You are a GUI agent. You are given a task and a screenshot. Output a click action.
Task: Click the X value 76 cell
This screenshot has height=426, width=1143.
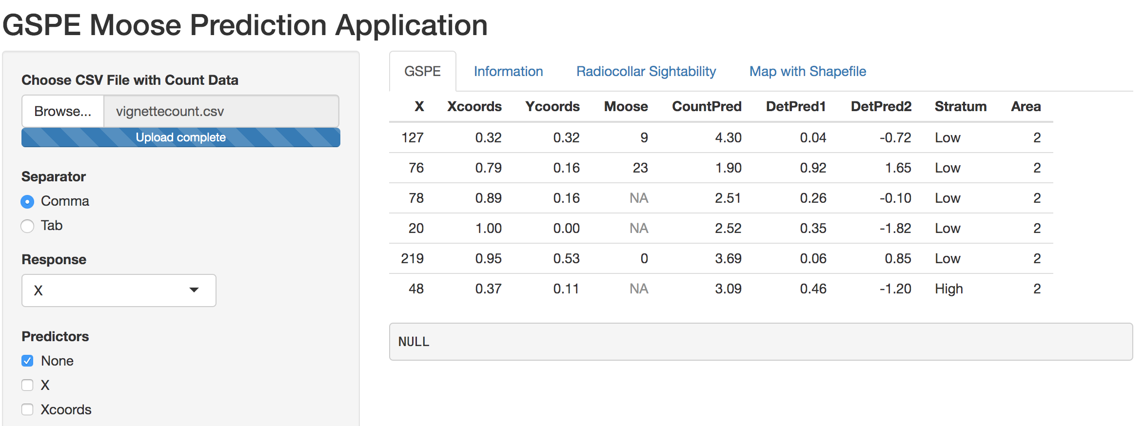coord(416,168)
